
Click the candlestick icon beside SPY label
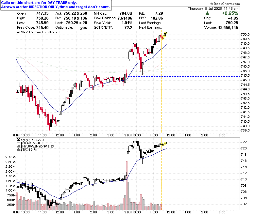point(19,32)
